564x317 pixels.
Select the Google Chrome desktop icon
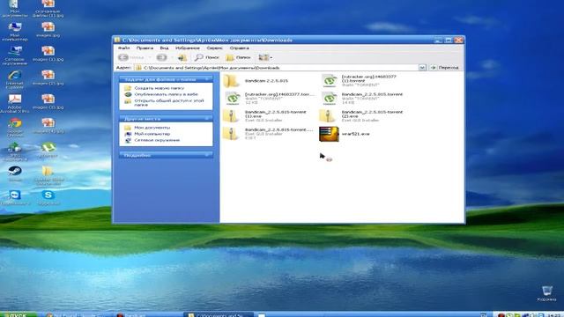tap(15, 128)
